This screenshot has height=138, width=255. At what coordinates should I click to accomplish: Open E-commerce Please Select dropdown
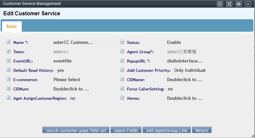click(x=67, y=80)
